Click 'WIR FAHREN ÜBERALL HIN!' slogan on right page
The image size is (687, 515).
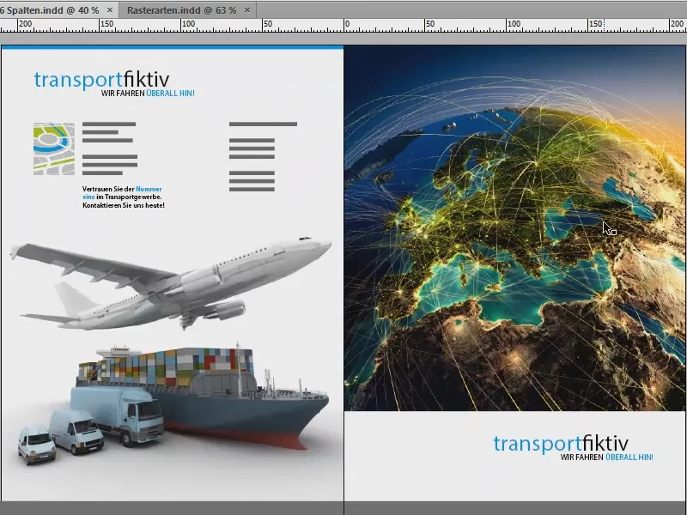pos(607,457)
